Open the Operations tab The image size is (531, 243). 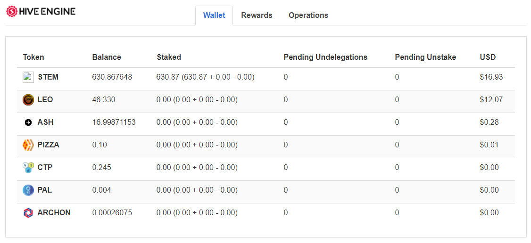[308, 16]
